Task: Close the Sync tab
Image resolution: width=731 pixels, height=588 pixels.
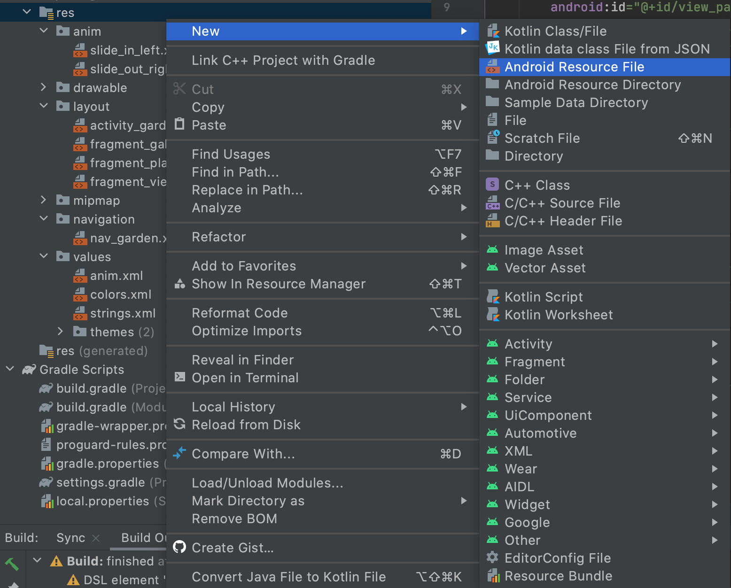Action: (x=96, y=538)
